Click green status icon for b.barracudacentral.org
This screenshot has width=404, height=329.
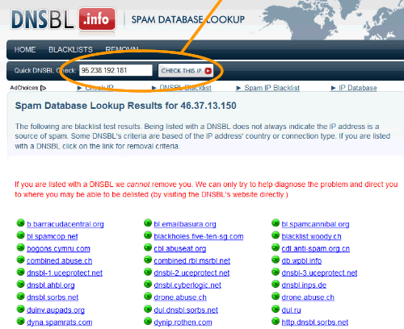[20, 223]
